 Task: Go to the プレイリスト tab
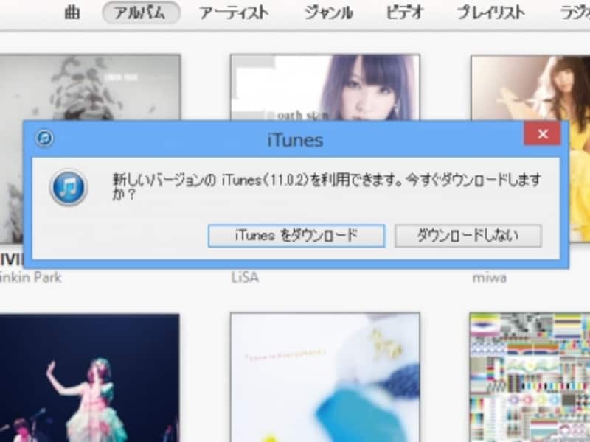[x=490, y=13]
